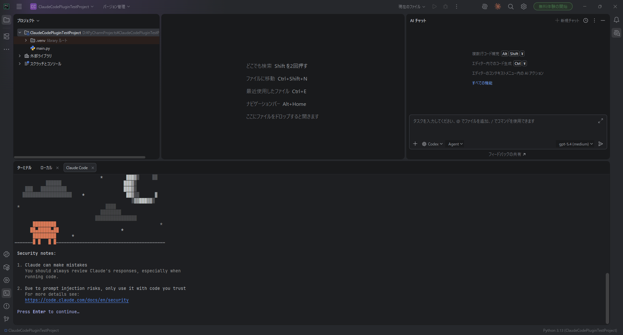Open the gpt-5.4 (medium) model dropdown
The height and width of the screenshot is (335, 623).
[576, 144]
